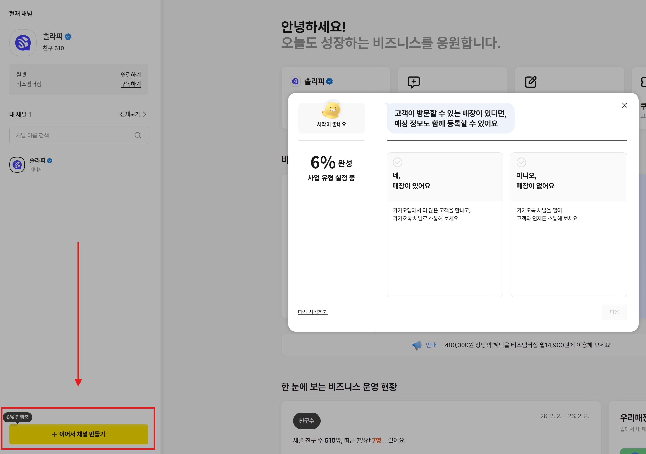Click the 구독하기 biz membership link

tap(131, 84)
